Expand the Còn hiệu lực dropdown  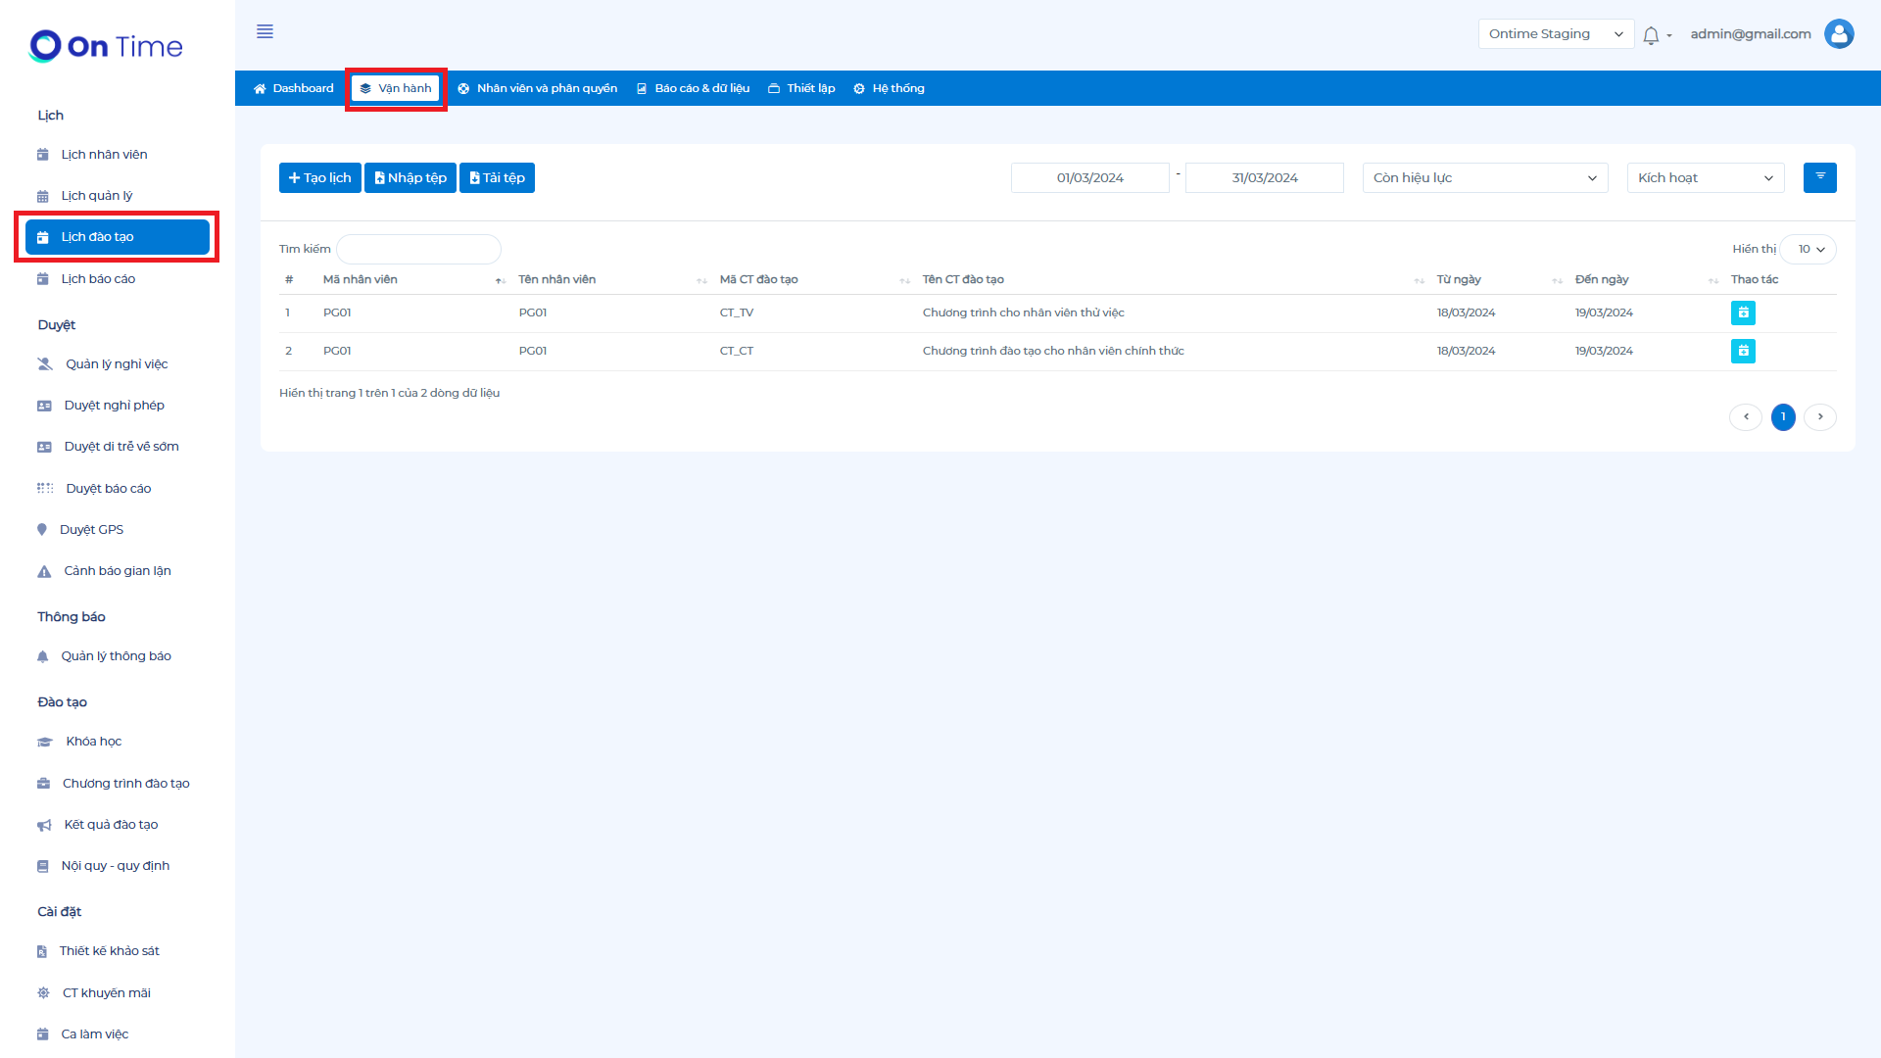pos(1484,178)
